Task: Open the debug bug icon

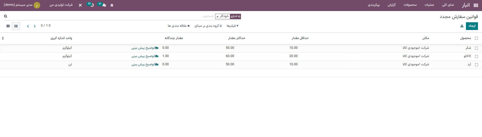Action: coord(112,5)
